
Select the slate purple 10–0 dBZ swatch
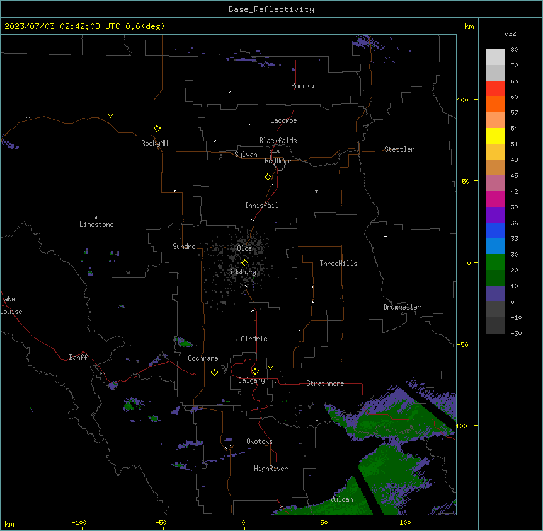(x=495, y=294)
